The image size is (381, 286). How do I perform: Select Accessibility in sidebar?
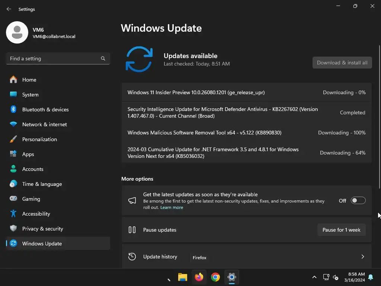click(58, 213)
